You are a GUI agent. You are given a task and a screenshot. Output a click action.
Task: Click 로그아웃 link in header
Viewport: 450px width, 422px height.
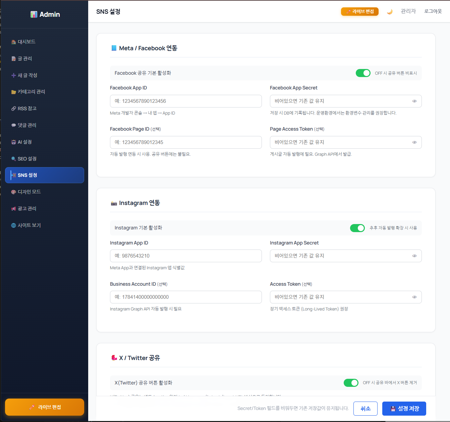pyautogui.click(x=433, y=11)
